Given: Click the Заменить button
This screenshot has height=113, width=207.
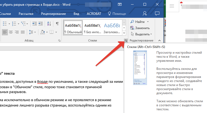Looking at the screenshot, I should tap(140, 28).
